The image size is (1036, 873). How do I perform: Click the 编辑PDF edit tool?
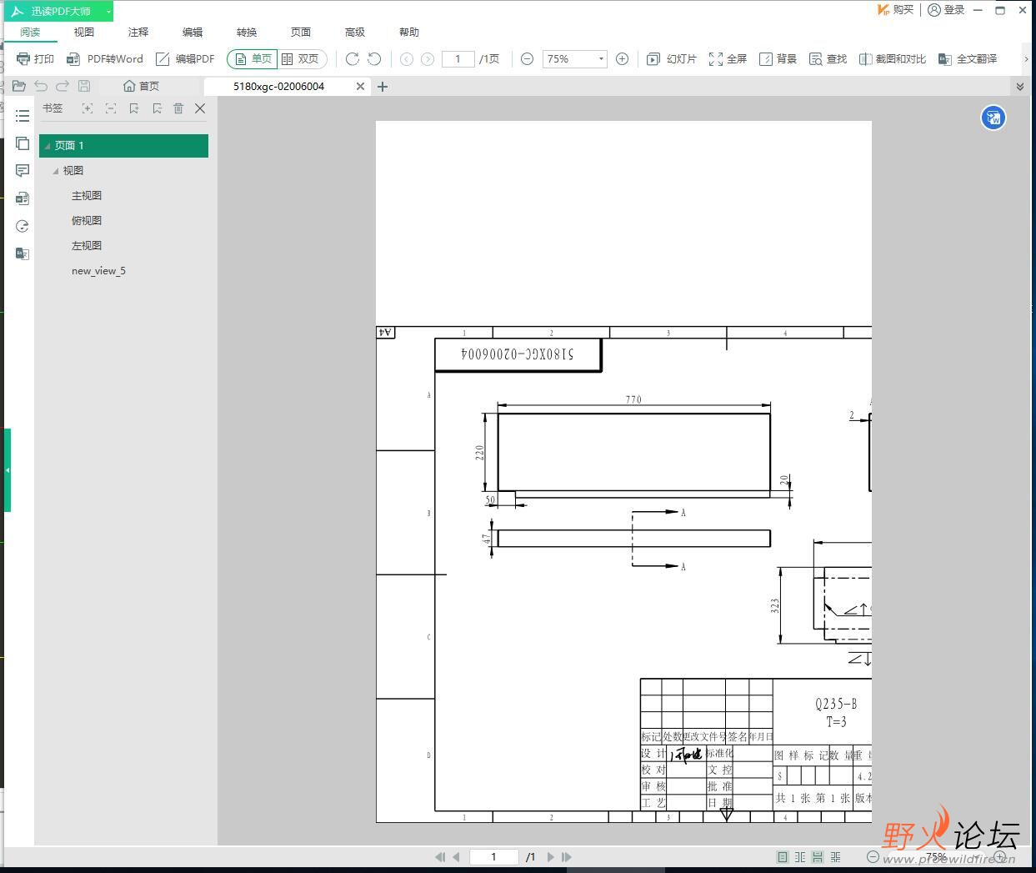pyautogui.click(x=185, y=59)
